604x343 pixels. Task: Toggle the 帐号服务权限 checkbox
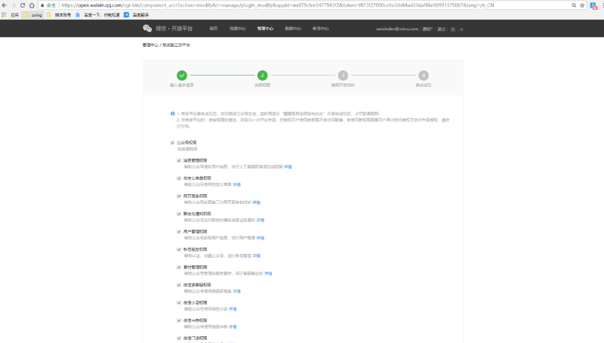pos(179,249)
